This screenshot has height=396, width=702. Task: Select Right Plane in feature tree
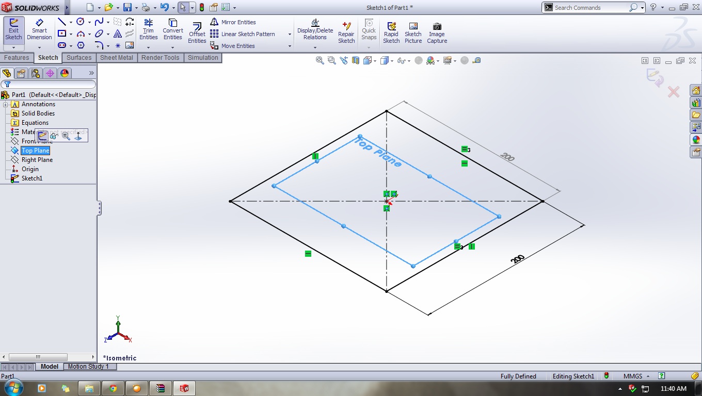point(32,160)
